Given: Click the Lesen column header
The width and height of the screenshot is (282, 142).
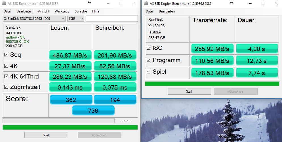Looking at the screenshot, I should (60, 28).
